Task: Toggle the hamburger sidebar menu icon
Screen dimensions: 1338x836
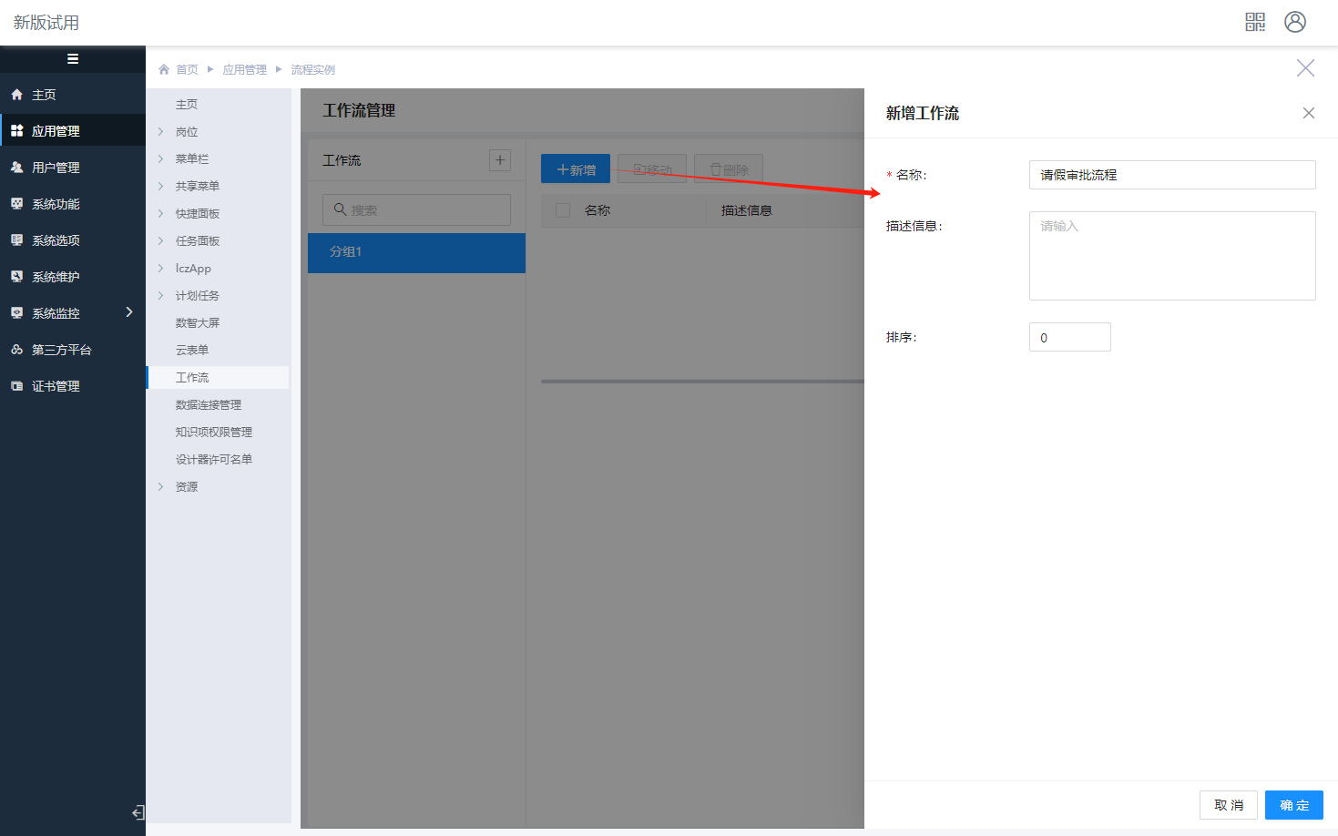Action: 73,59
